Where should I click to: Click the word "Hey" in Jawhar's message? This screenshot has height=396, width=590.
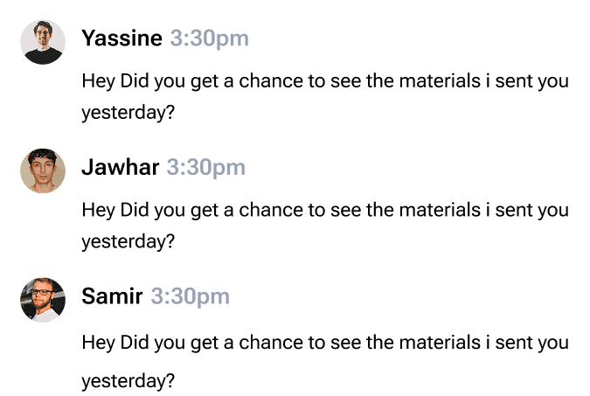[98, 210]
